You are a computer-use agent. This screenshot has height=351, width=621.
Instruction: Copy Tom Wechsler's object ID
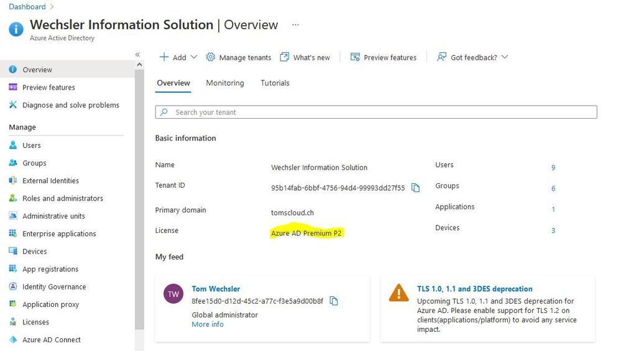tap(334, 301)
